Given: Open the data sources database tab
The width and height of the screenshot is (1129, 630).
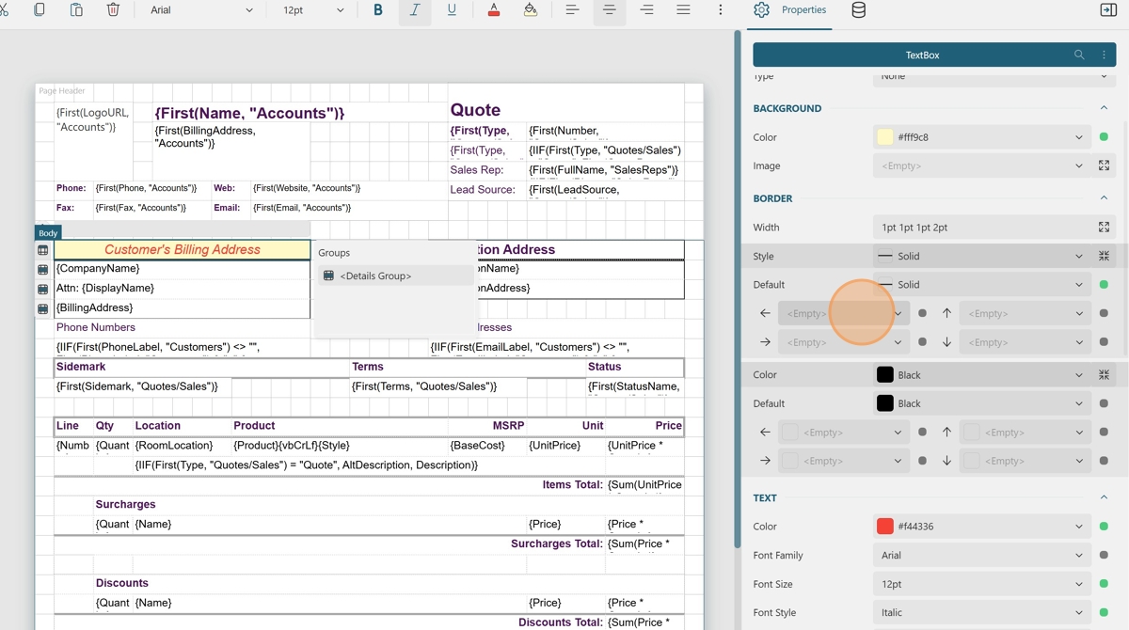Looking at the screenshot, I should point(858,10).
